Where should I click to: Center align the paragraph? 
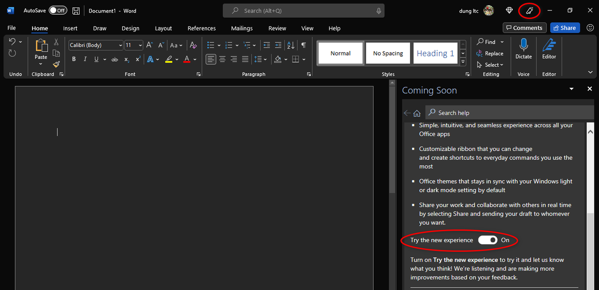[x=222, y=59]
